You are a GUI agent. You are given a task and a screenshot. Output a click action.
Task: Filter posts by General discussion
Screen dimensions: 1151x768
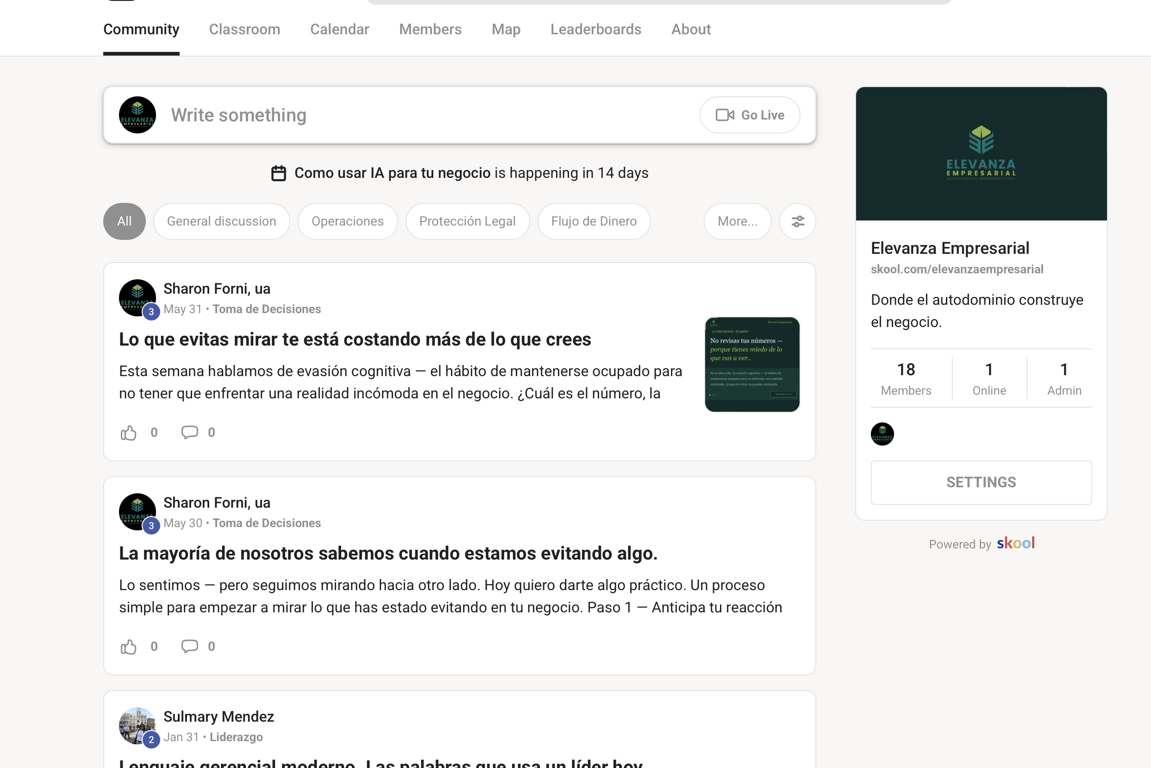(221, 221)
